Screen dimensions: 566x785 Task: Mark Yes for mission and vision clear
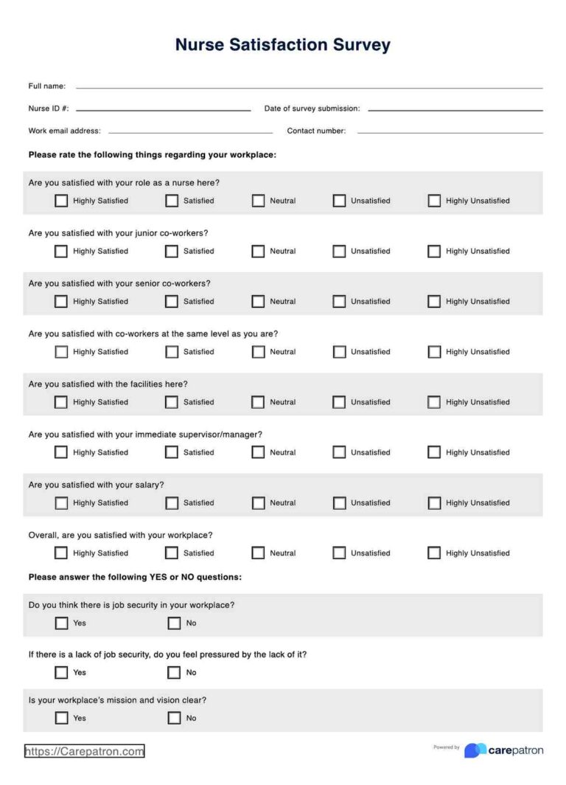point(61,718)
